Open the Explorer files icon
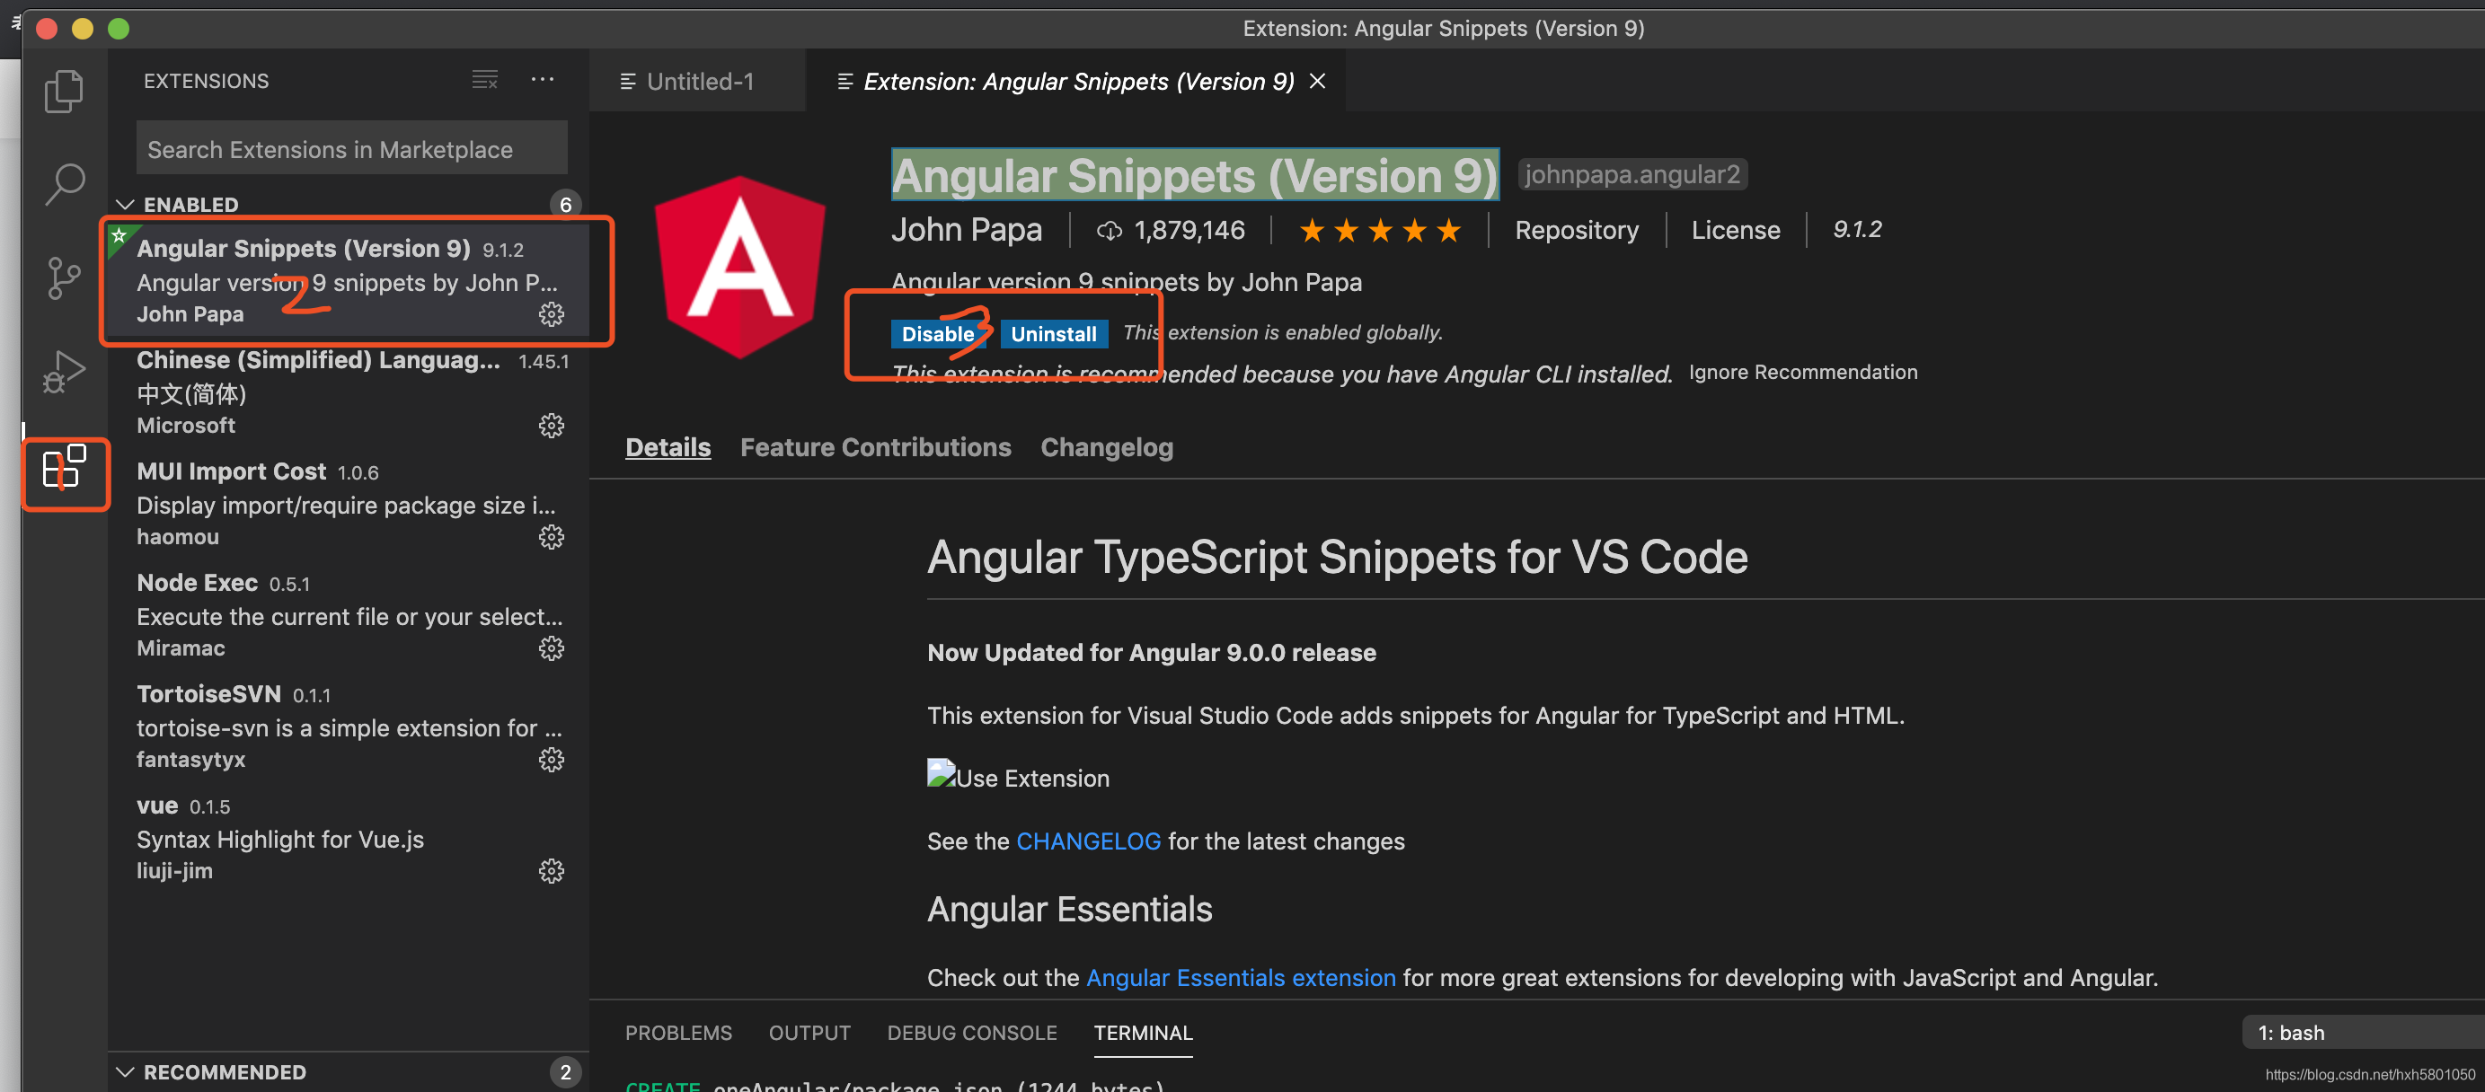Image resolution: width=2485 pixels, height=1092 pixels. pyautogui.click(x=64, y=92)
